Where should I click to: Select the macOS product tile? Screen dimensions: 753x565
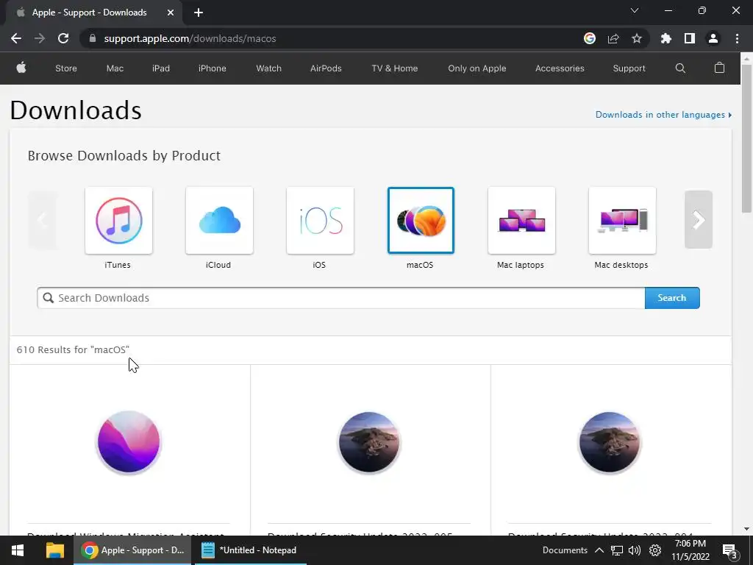421,221
